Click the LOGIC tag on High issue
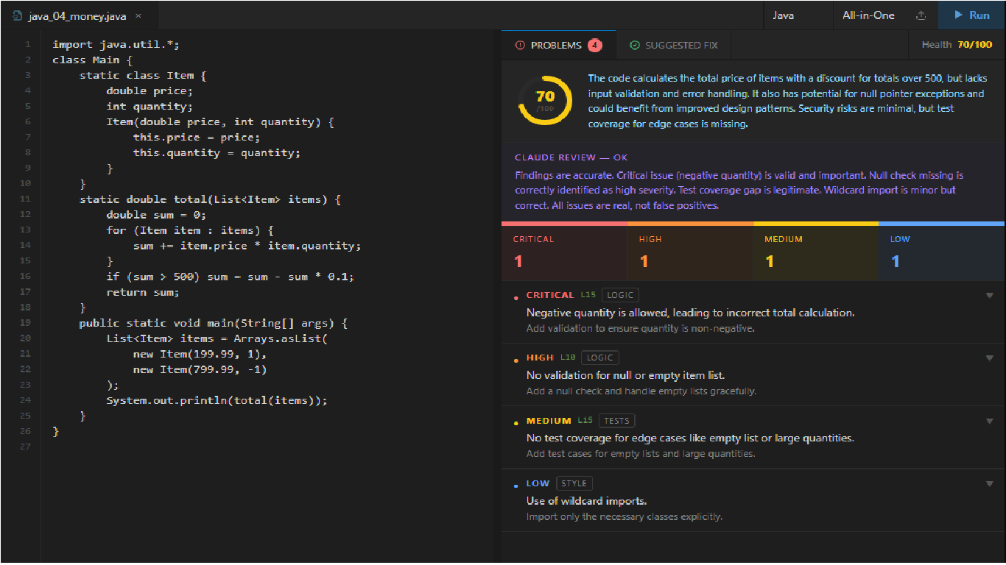Viewport: 1006px width, 565px height. pos(599,358)
